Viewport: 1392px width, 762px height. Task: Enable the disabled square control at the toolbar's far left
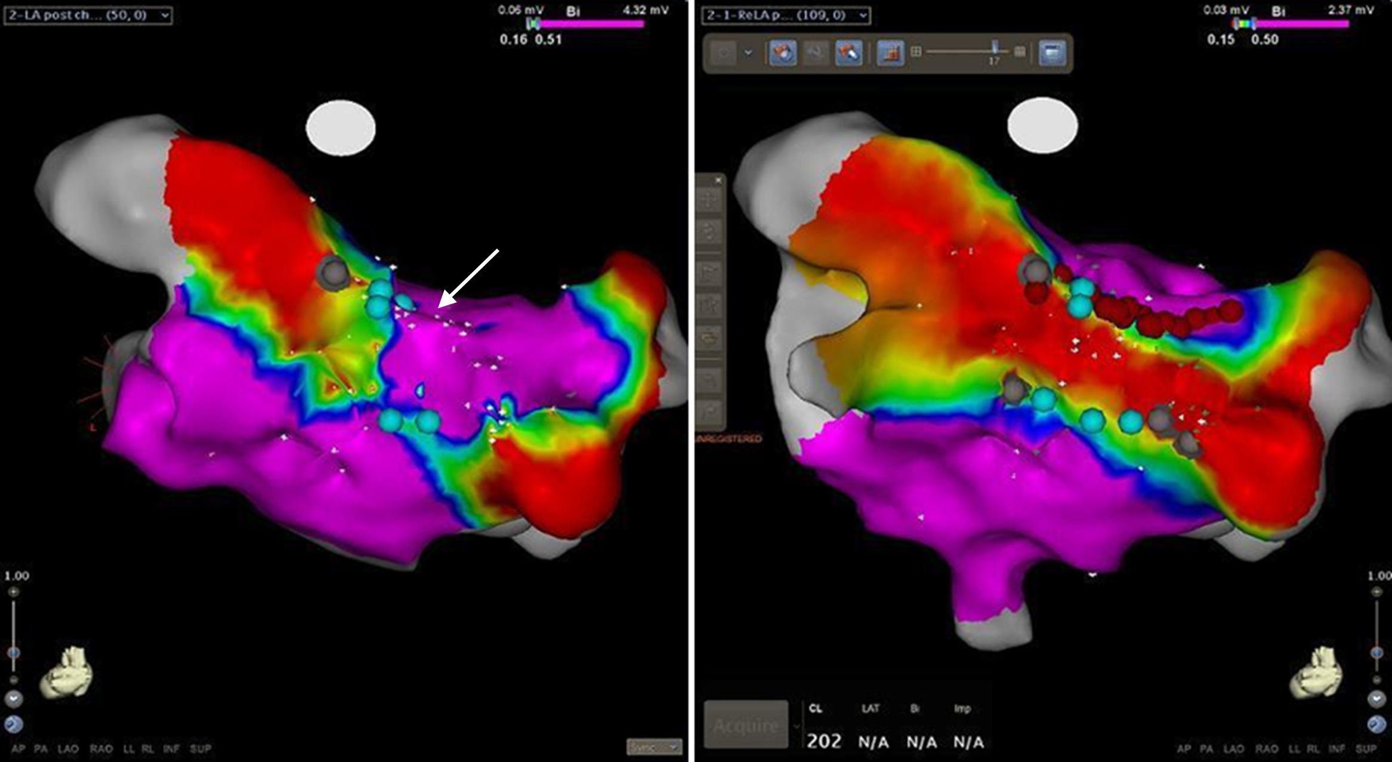(723, 52)
